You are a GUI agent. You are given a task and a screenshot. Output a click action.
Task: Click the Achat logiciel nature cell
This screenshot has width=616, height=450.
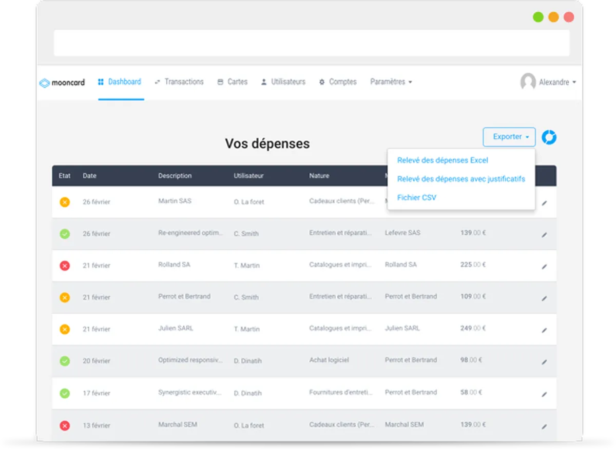coord(329,360)
